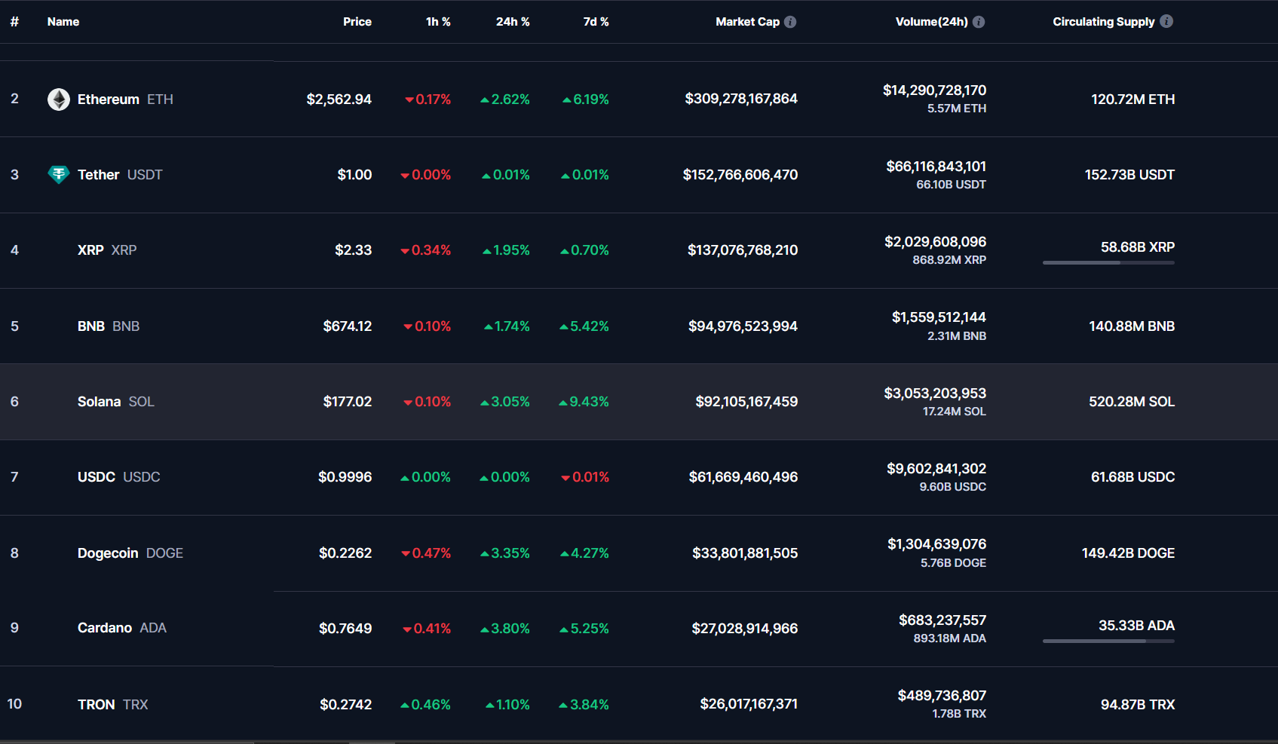The height and width of the screenshot is (744, 1278).
Task: Click Cardano circulating supply progress bar
Action: [x=1108, y=641]
